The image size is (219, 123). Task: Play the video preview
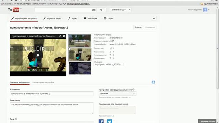pos(38,55)
